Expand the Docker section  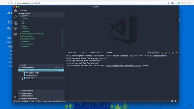pos(41,65)
